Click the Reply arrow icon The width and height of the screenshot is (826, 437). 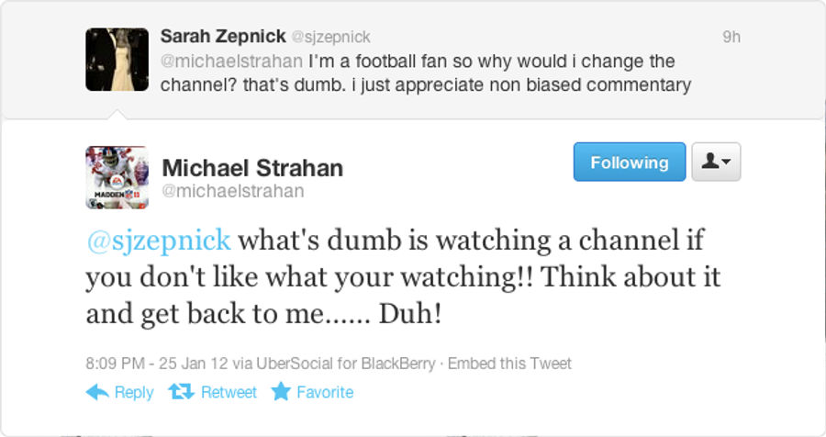pos(97,392)
